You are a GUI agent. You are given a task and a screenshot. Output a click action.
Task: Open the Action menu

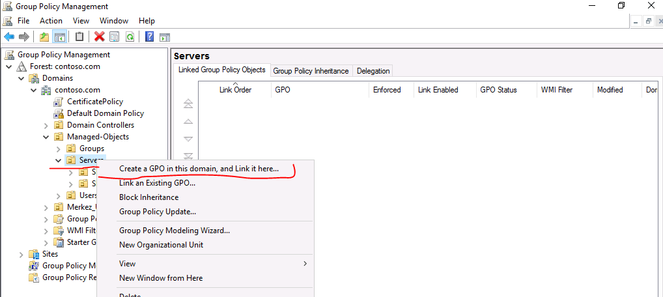point(51,21)
